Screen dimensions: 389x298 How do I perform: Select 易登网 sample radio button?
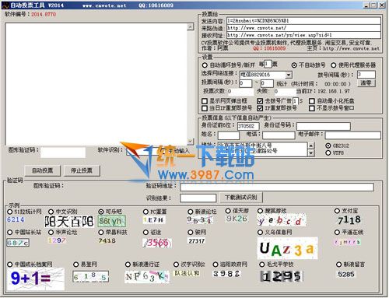(75, 265)
